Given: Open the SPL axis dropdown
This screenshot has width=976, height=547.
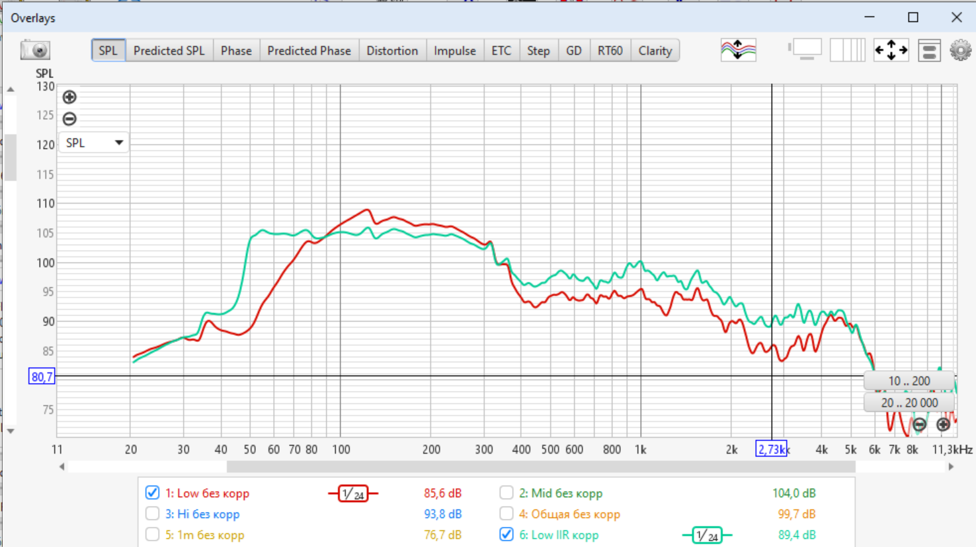Looking at the screenshot, I should (x=94, y=143).
